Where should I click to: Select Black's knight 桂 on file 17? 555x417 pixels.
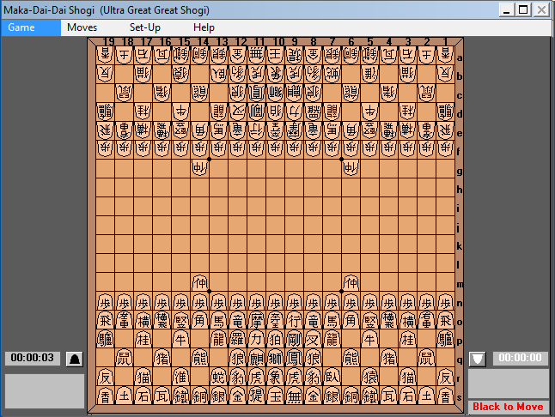(x=143, y=339)
